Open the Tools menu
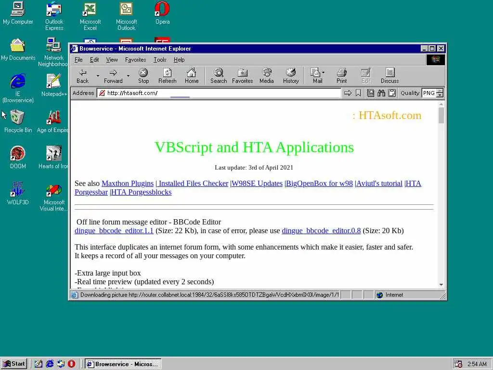The image size is (493, 370). 160,60
